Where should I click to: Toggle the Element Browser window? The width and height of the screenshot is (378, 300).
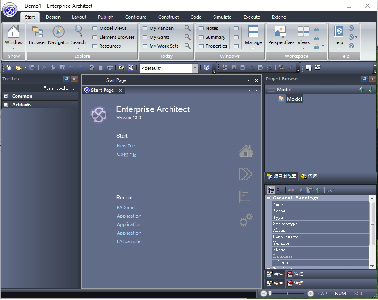[x=113, y=37]
